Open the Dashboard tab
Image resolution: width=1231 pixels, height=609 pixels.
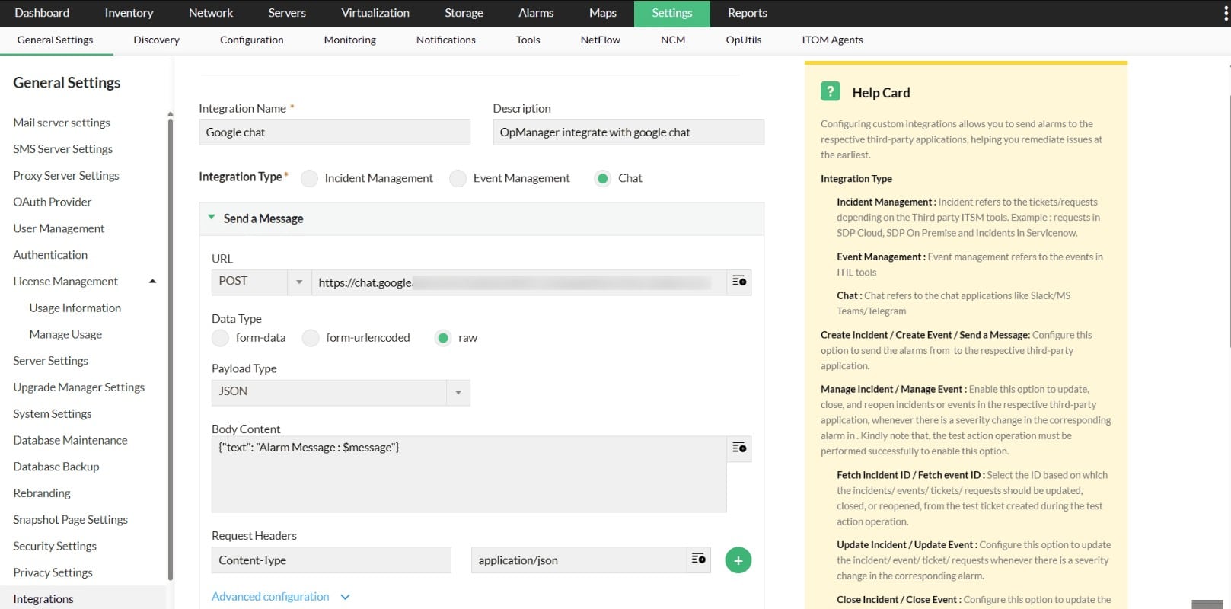click(42, 13)
